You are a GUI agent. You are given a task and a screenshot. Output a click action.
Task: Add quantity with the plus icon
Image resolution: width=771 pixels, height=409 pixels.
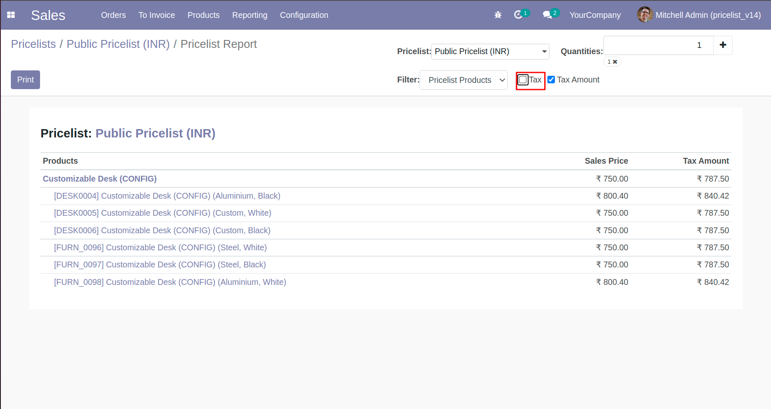[723, 45]
